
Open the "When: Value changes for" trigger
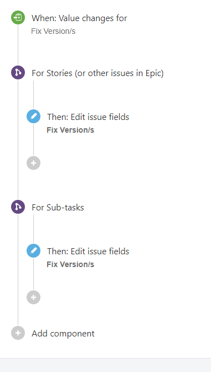point(79,18)
